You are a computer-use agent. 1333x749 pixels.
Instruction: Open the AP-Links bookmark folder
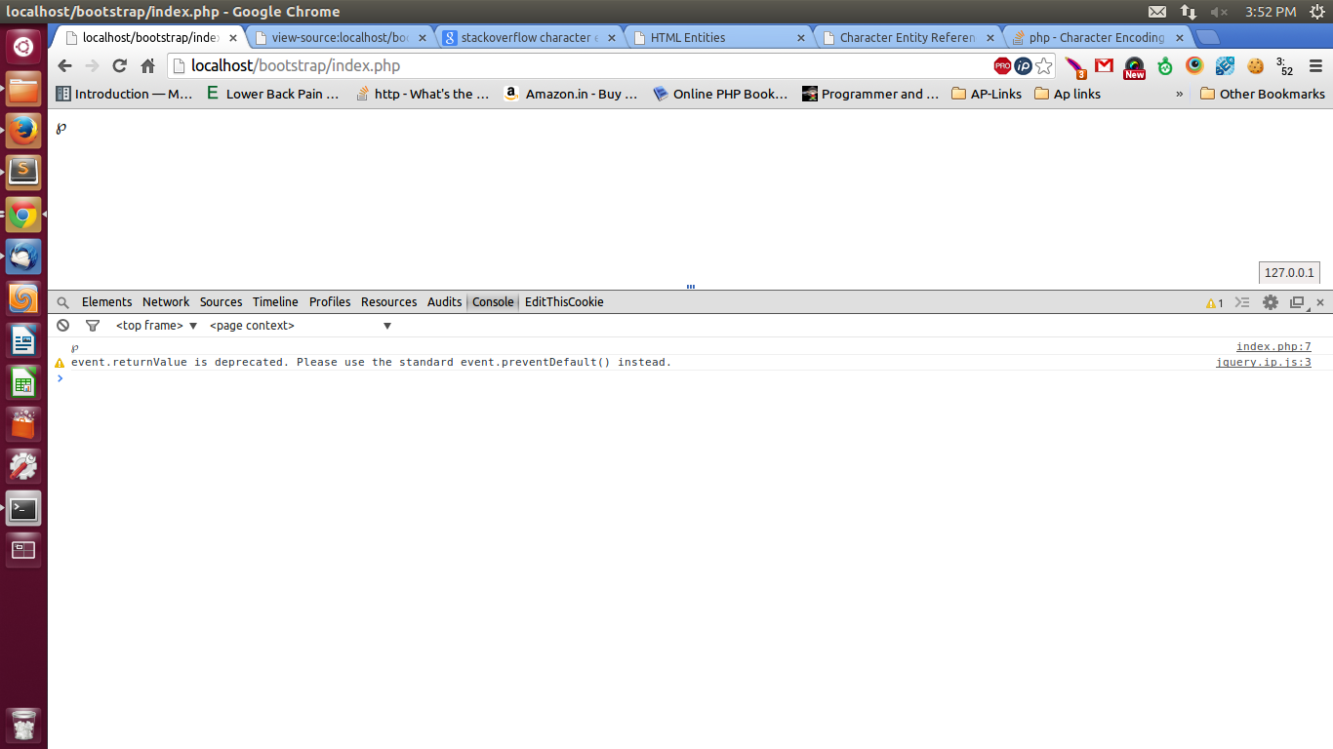[986, 94]
